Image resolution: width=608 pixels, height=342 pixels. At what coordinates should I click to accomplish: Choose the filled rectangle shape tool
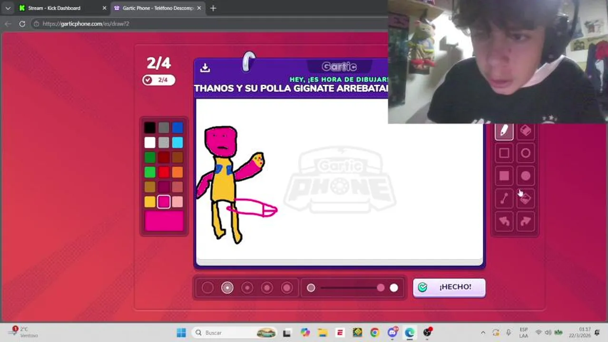point(504,176)
